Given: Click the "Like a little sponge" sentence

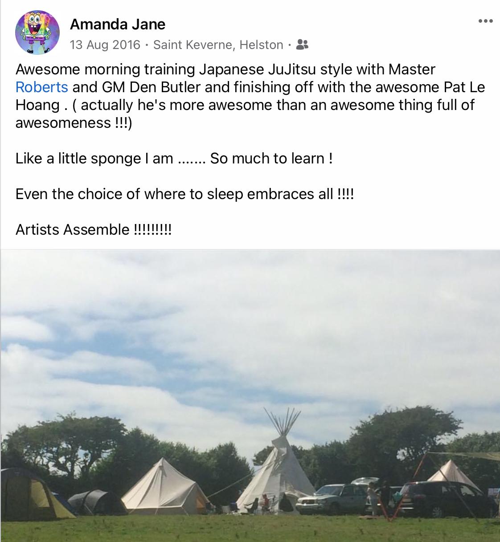Looking at the screenshot, I should click(x=174, y=158).
